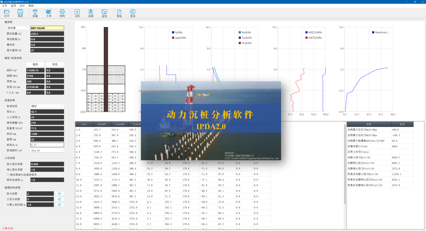
Task: Open the 控制 gear icon in toolbar
Action: [62, 12]
